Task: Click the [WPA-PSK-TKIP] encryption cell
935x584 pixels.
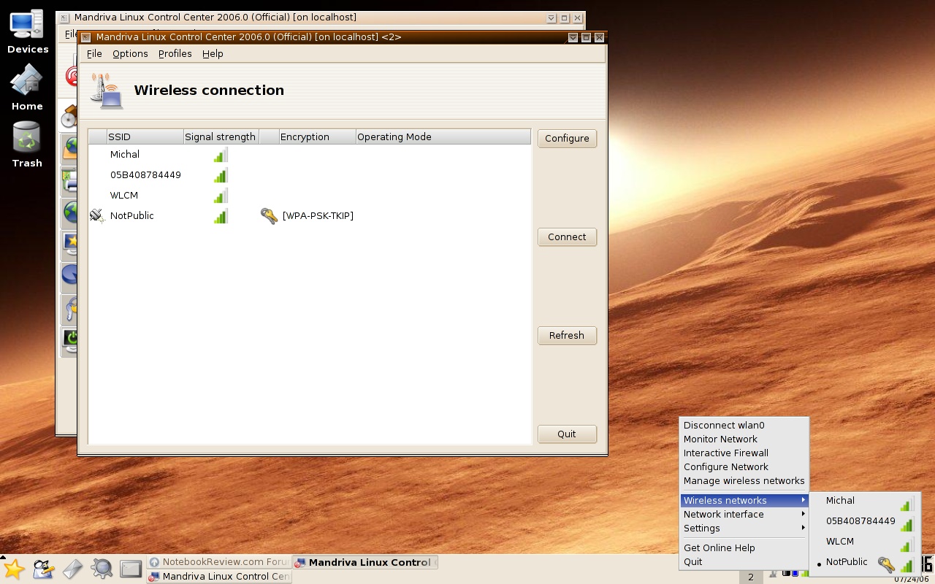Action: coord(318,216)
